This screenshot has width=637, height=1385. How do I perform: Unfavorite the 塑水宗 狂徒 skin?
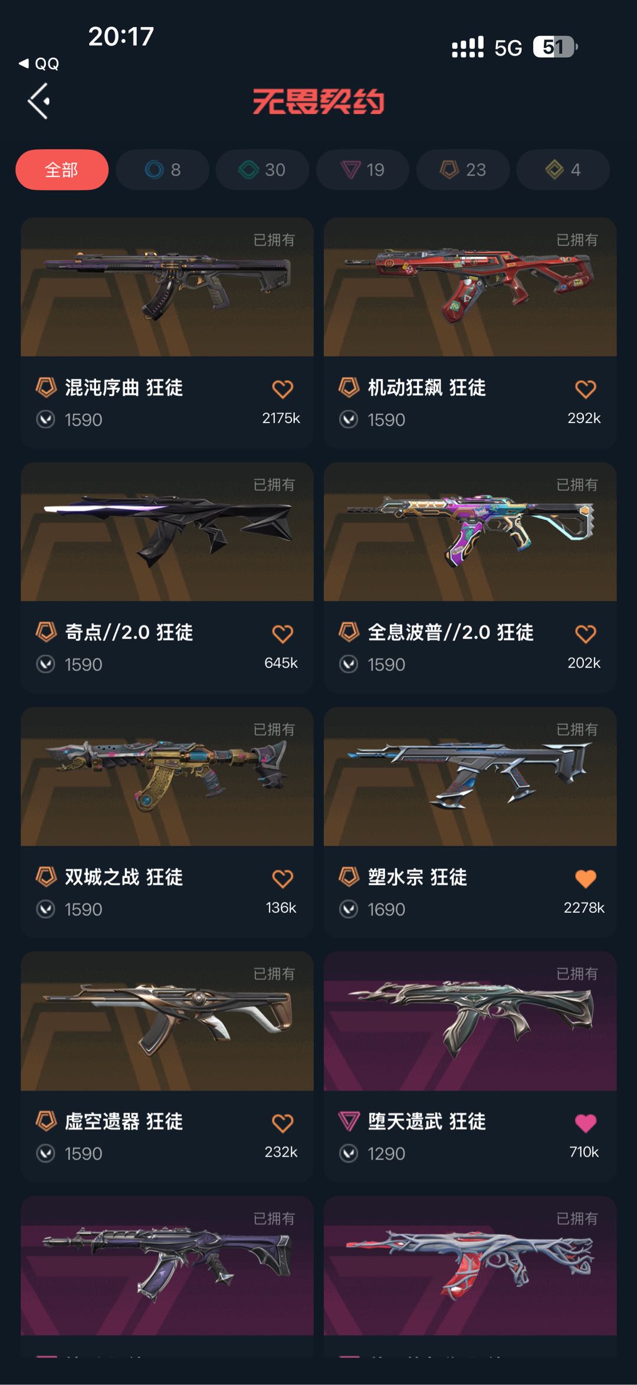point(586,879)
